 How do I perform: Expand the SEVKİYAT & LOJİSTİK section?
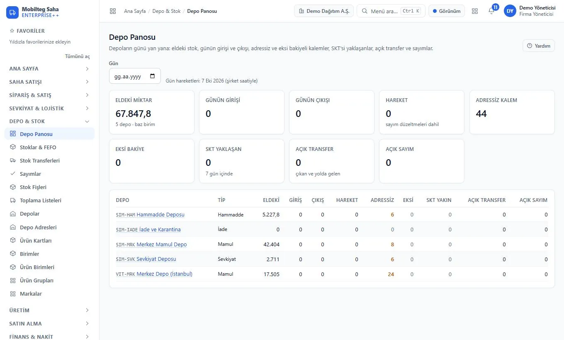(49, 108)
